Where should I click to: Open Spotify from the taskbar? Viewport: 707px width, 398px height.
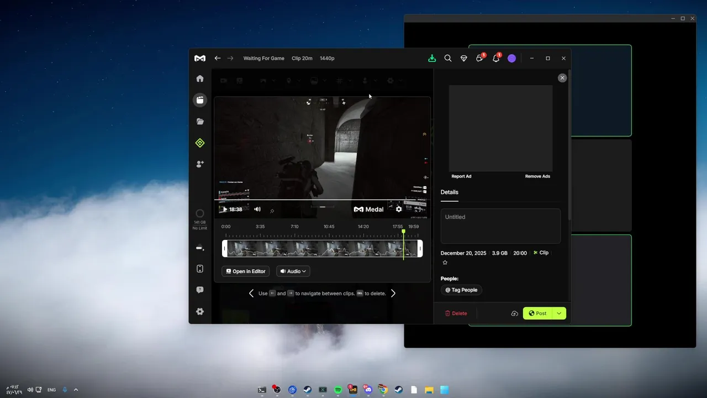click(338, 390)
